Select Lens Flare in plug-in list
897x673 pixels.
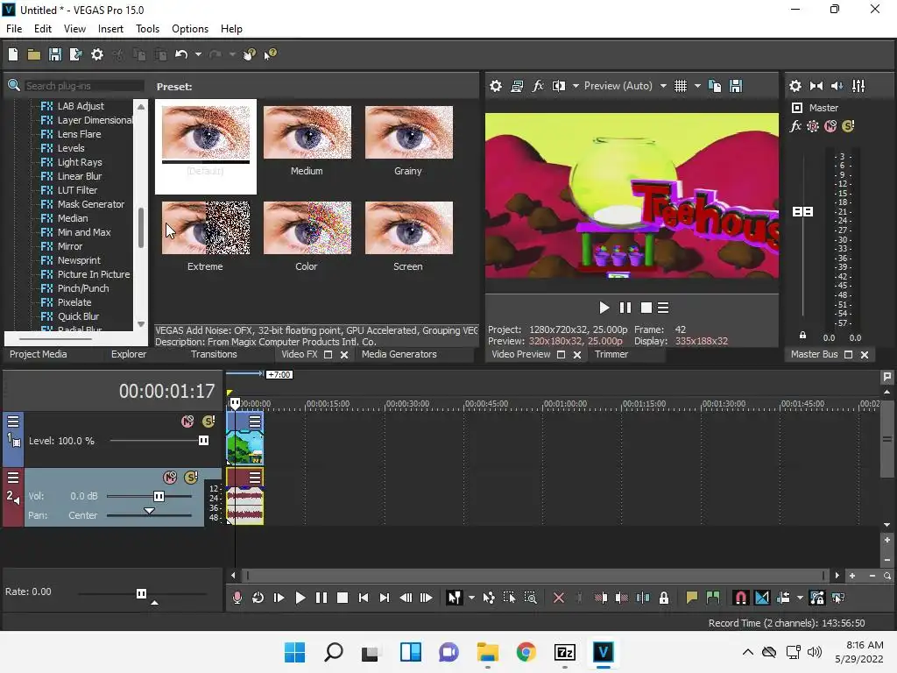click(79, 134)
